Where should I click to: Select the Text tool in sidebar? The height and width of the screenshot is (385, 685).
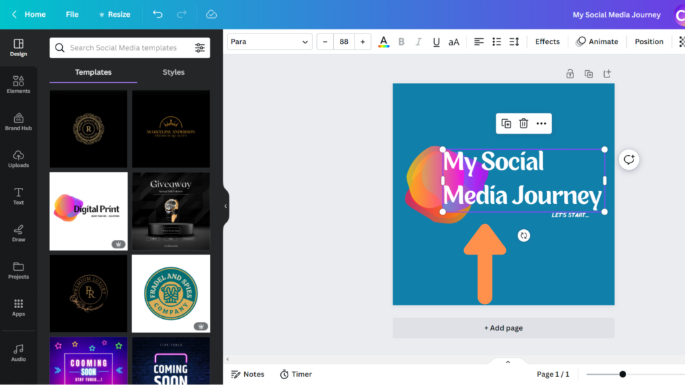(18, 196)
